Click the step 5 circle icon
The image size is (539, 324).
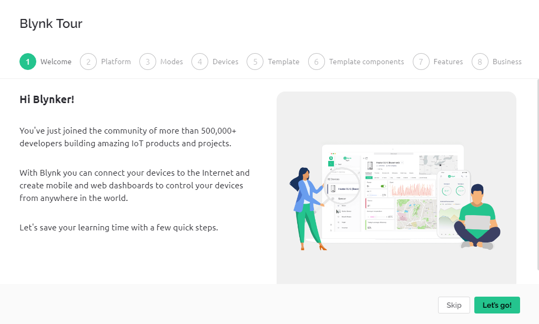tap(255, 62)
